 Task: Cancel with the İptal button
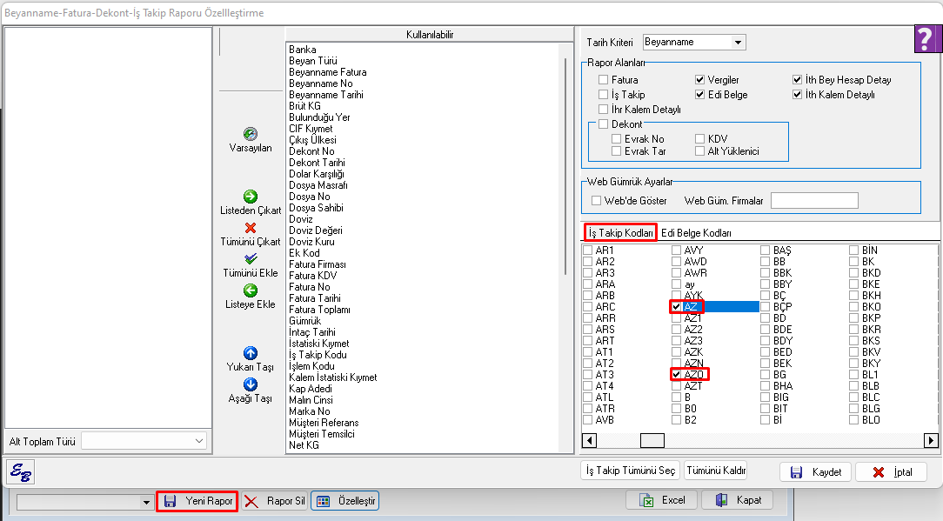892,472
